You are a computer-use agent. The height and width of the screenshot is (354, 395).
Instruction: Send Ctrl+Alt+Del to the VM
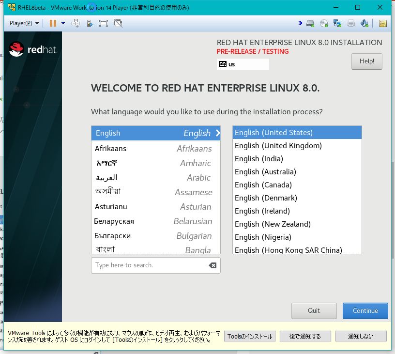[x=76, y=23]
